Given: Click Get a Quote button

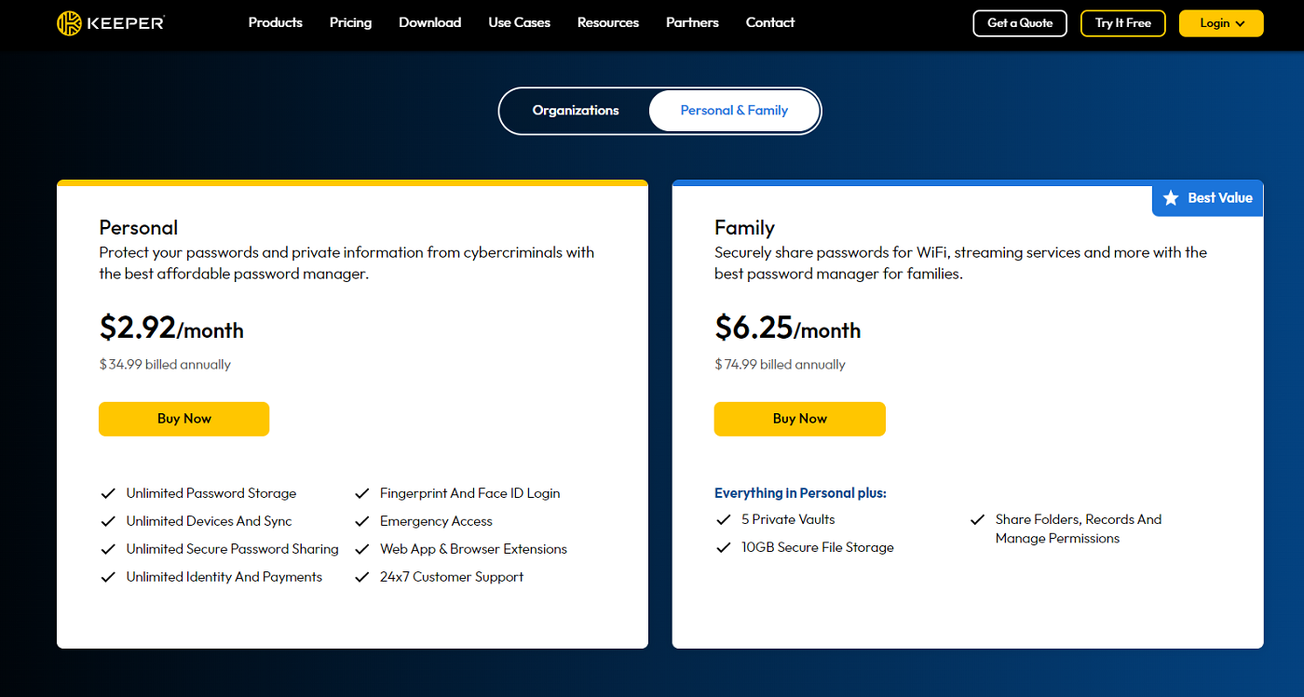Looking at the screenshot, I should (x=1019, y=23).
